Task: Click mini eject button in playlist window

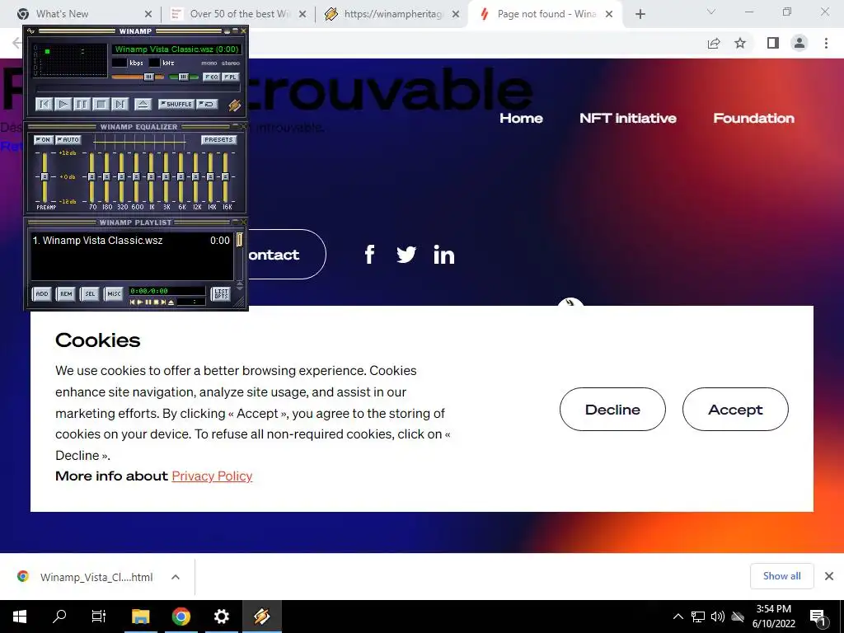Action: tap(171, 302)
